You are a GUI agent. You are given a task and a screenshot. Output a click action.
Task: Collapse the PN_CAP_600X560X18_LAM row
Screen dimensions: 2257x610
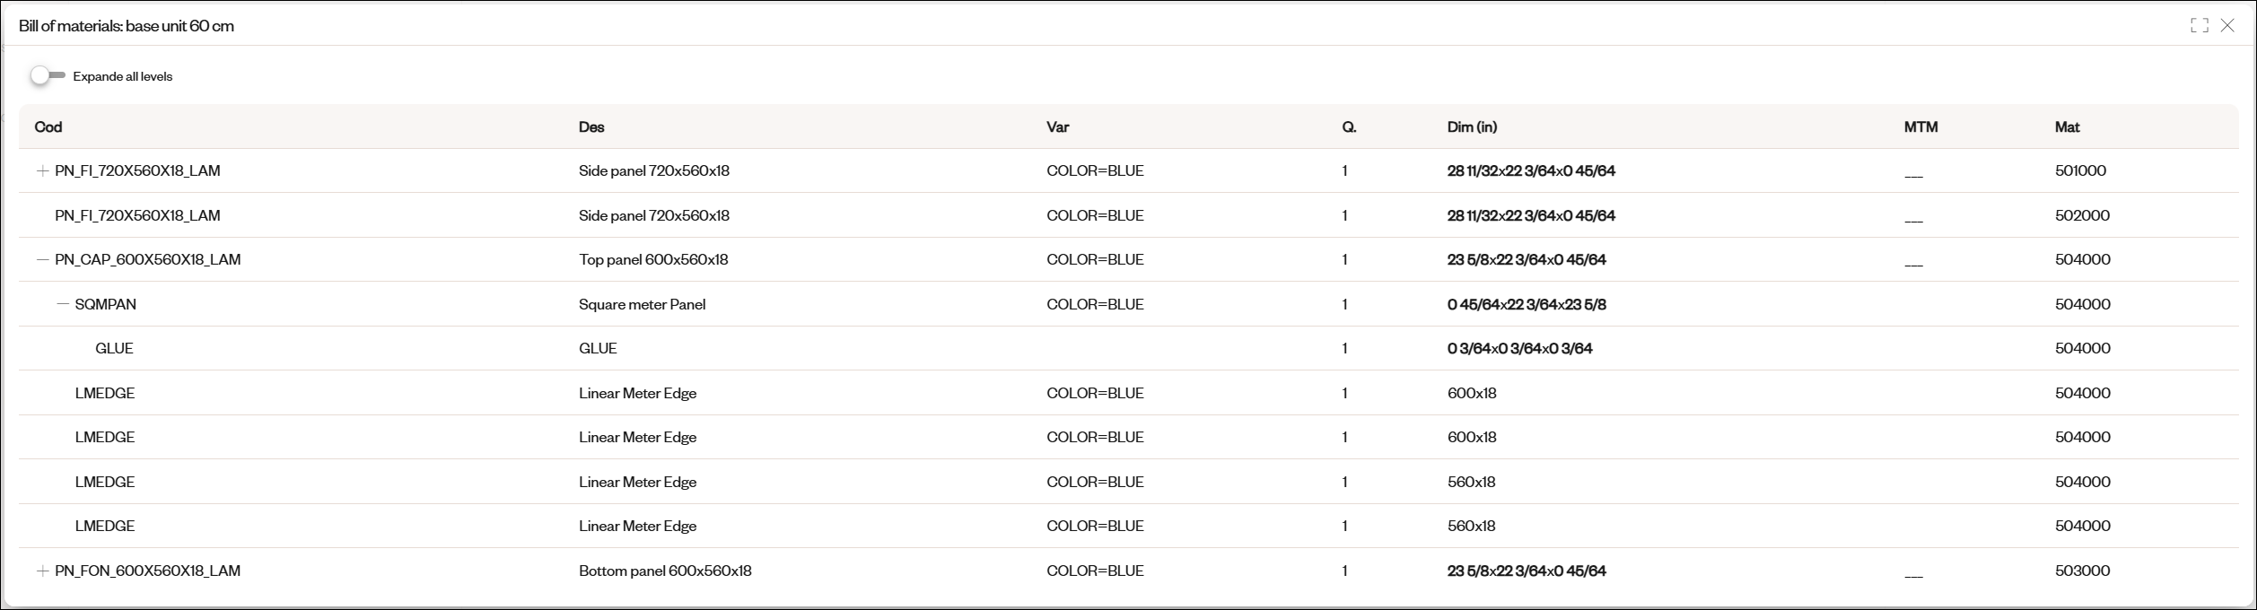click(x=42, y=259)
